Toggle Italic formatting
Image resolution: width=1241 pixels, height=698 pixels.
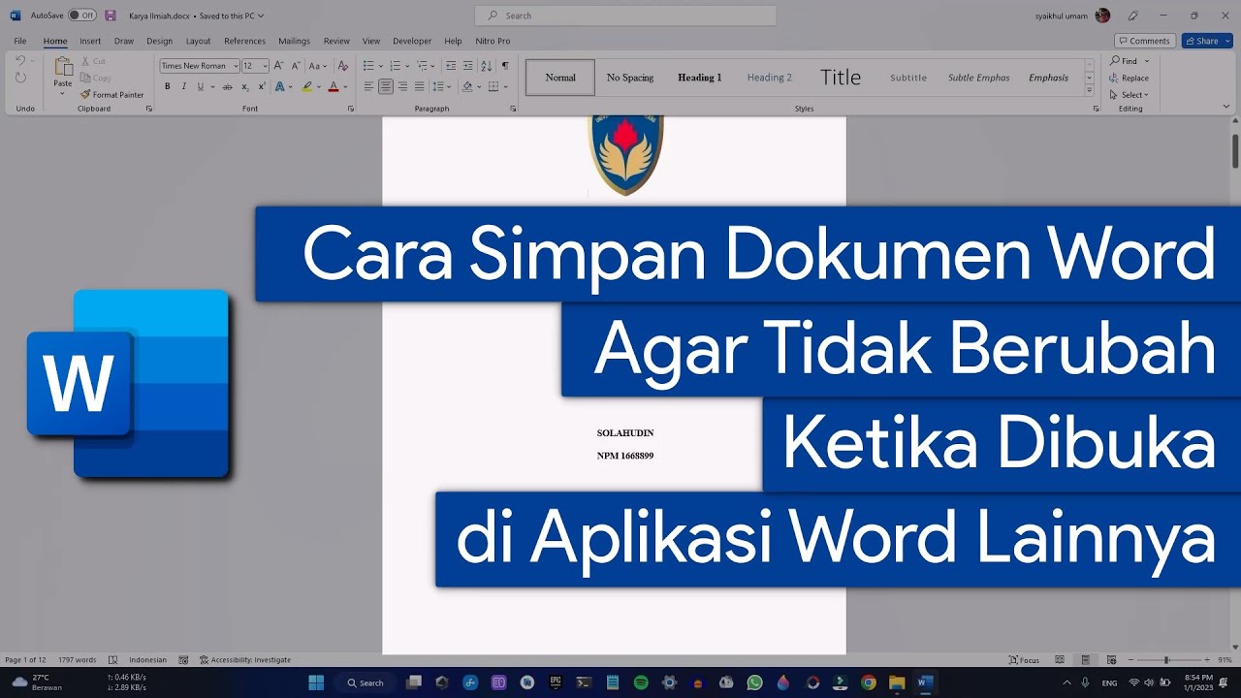coord(183,86)
